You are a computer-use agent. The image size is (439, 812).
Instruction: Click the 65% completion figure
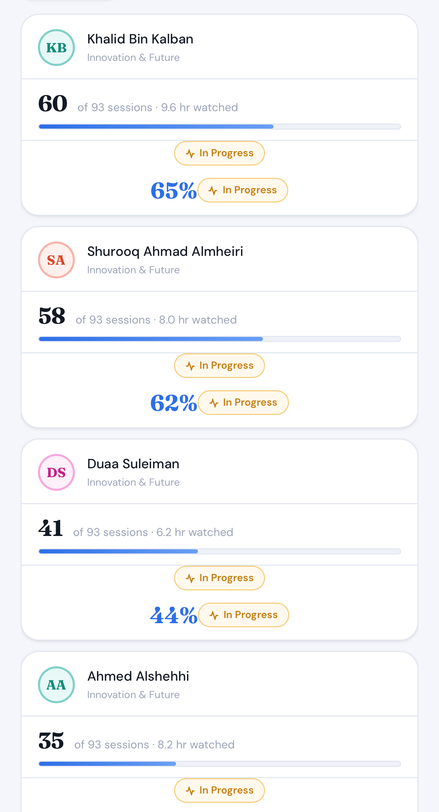point(173,190)
